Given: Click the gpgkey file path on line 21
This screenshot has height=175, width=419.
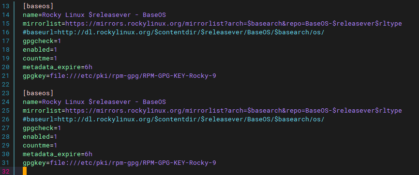Looking at the screenshot, I should 133,76.
